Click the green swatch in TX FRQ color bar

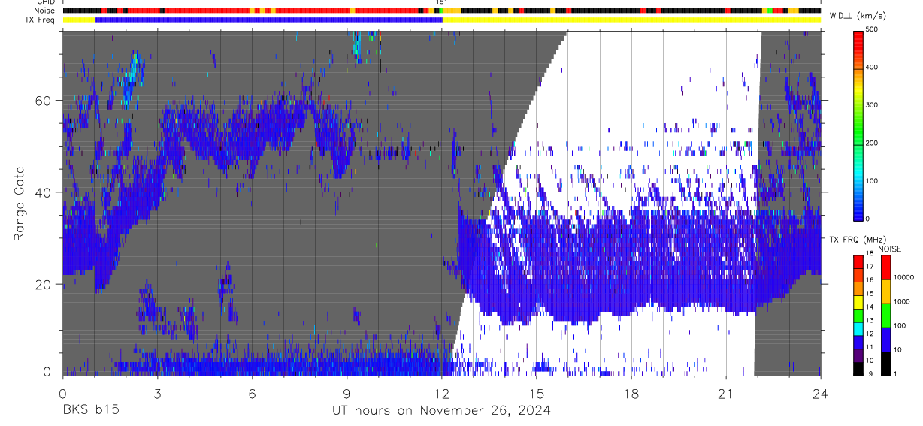[858, 316]
